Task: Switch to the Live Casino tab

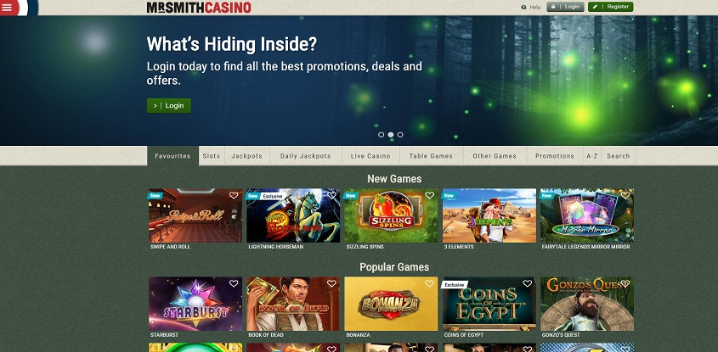Action: 371,156
